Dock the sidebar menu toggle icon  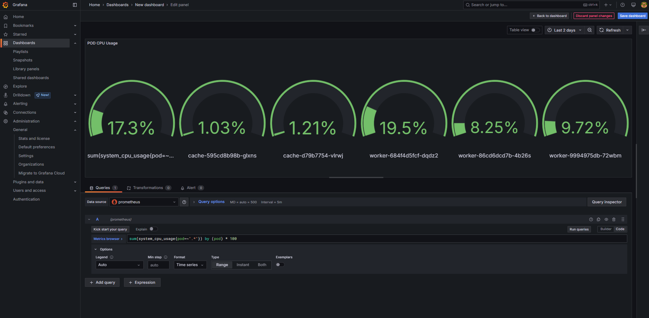tap(75, 5)
